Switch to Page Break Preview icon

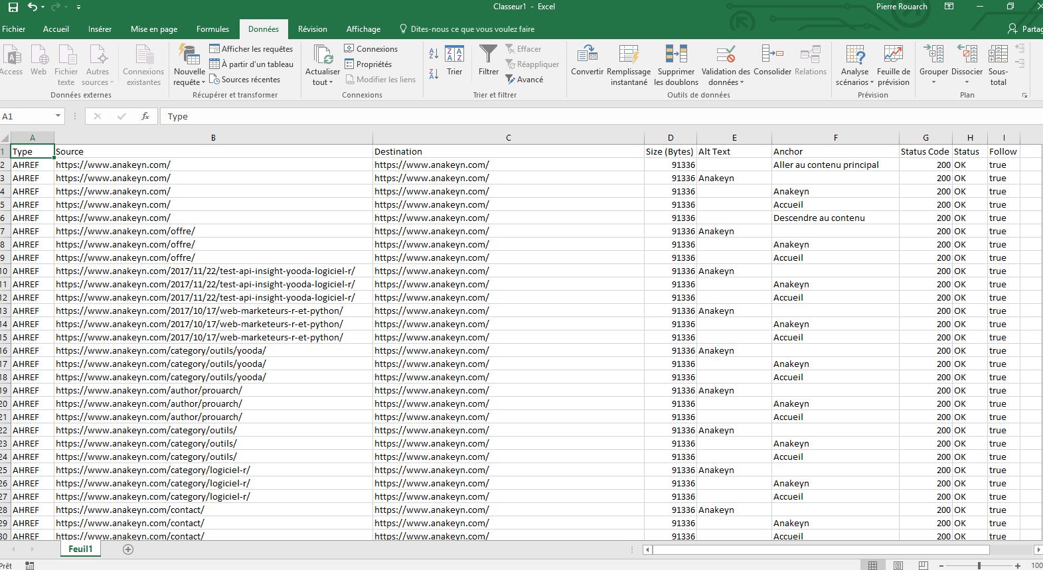coord(923,565)
